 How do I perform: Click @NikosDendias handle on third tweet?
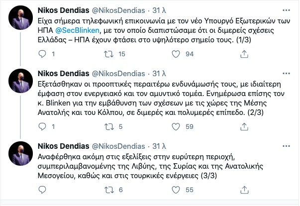(x=123, y=147)
